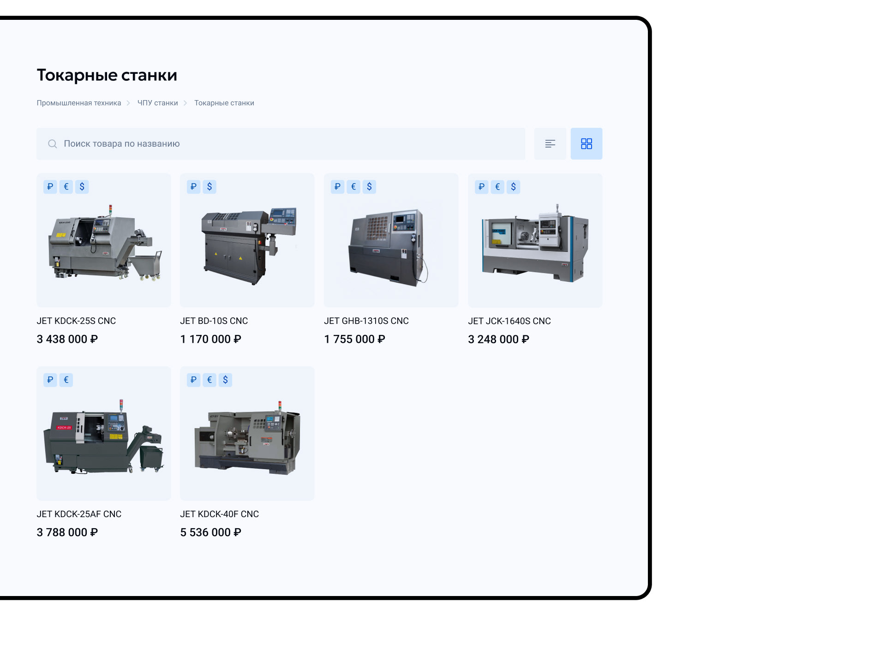Open Промышленная техника breadcrumb link

79,103
